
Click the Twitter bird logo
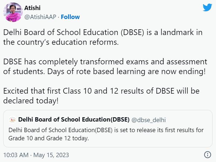(207, 7)
